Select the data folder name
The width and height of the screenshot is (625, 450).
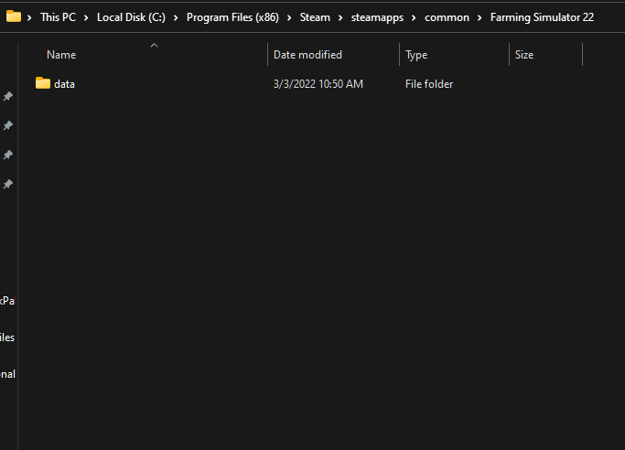65,84
